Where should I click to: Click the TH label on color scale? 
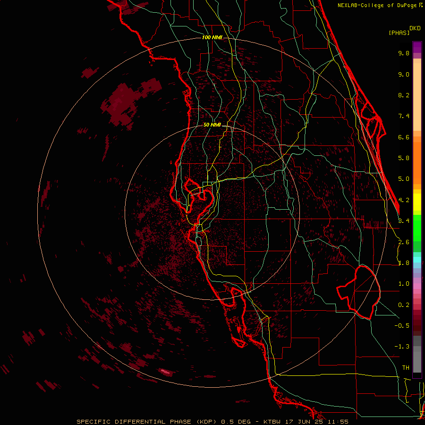pyautogui.click(x=406, y=368)
